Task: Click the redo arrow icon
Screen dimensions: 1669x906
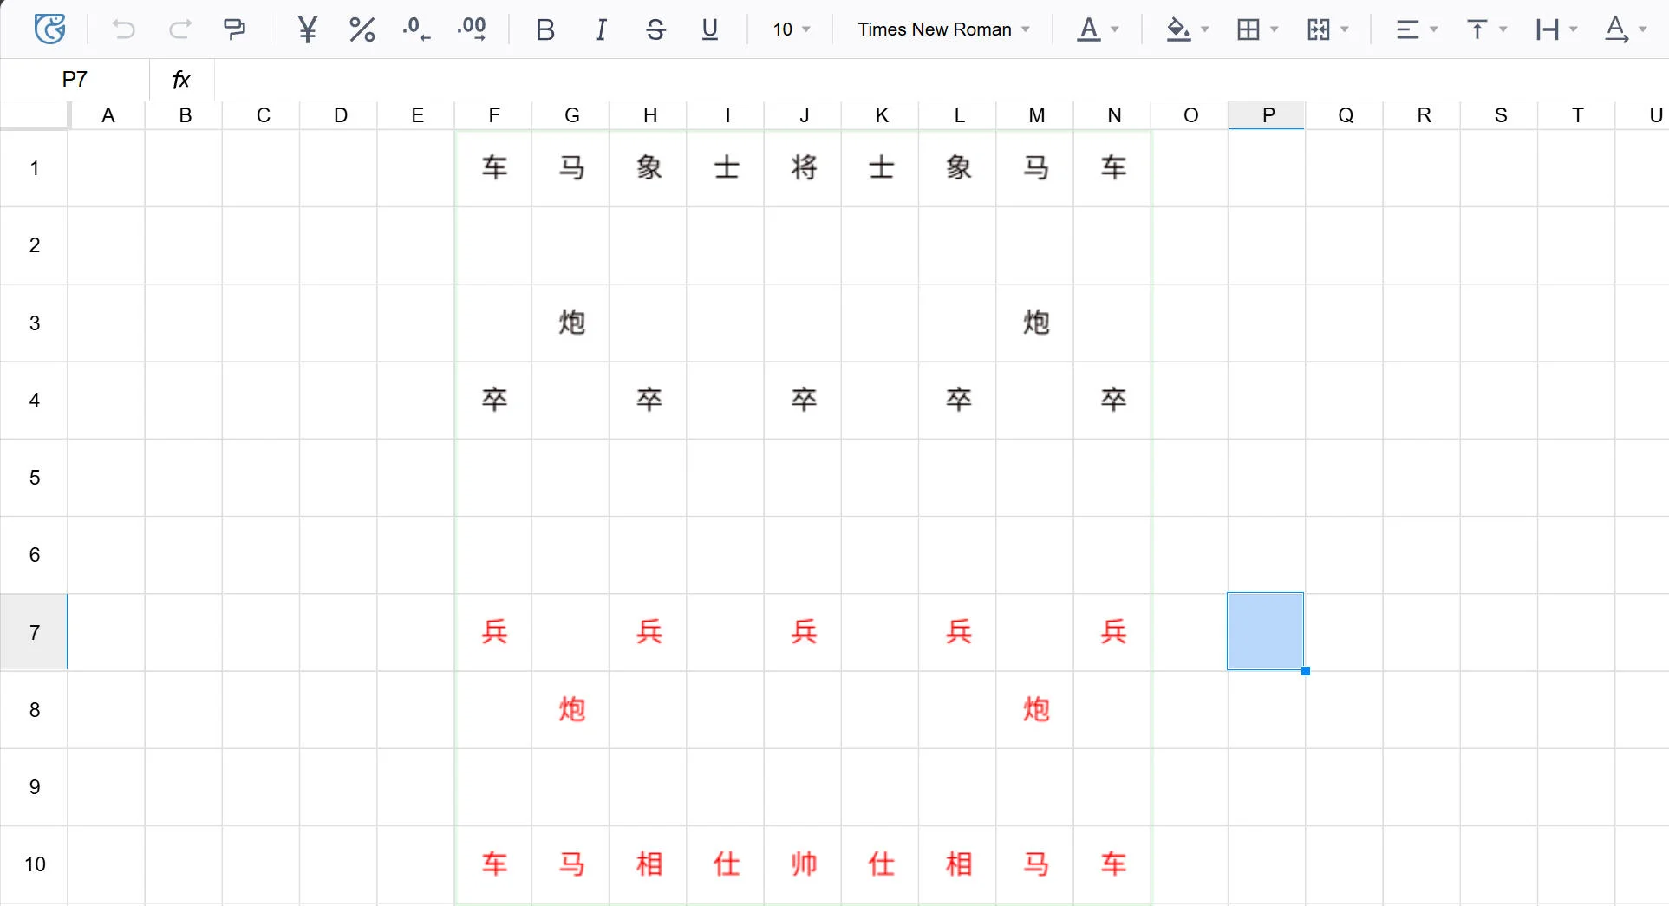Action: (179, 29)
